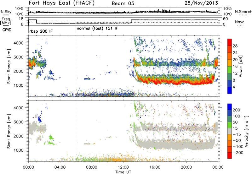Click the "16:00" time tick label

(x=155, y=167)
